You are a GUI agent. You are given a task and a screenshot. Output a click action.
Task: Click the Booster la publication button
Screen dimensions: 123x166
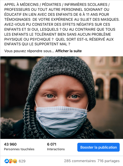click(x=99, y=147)
